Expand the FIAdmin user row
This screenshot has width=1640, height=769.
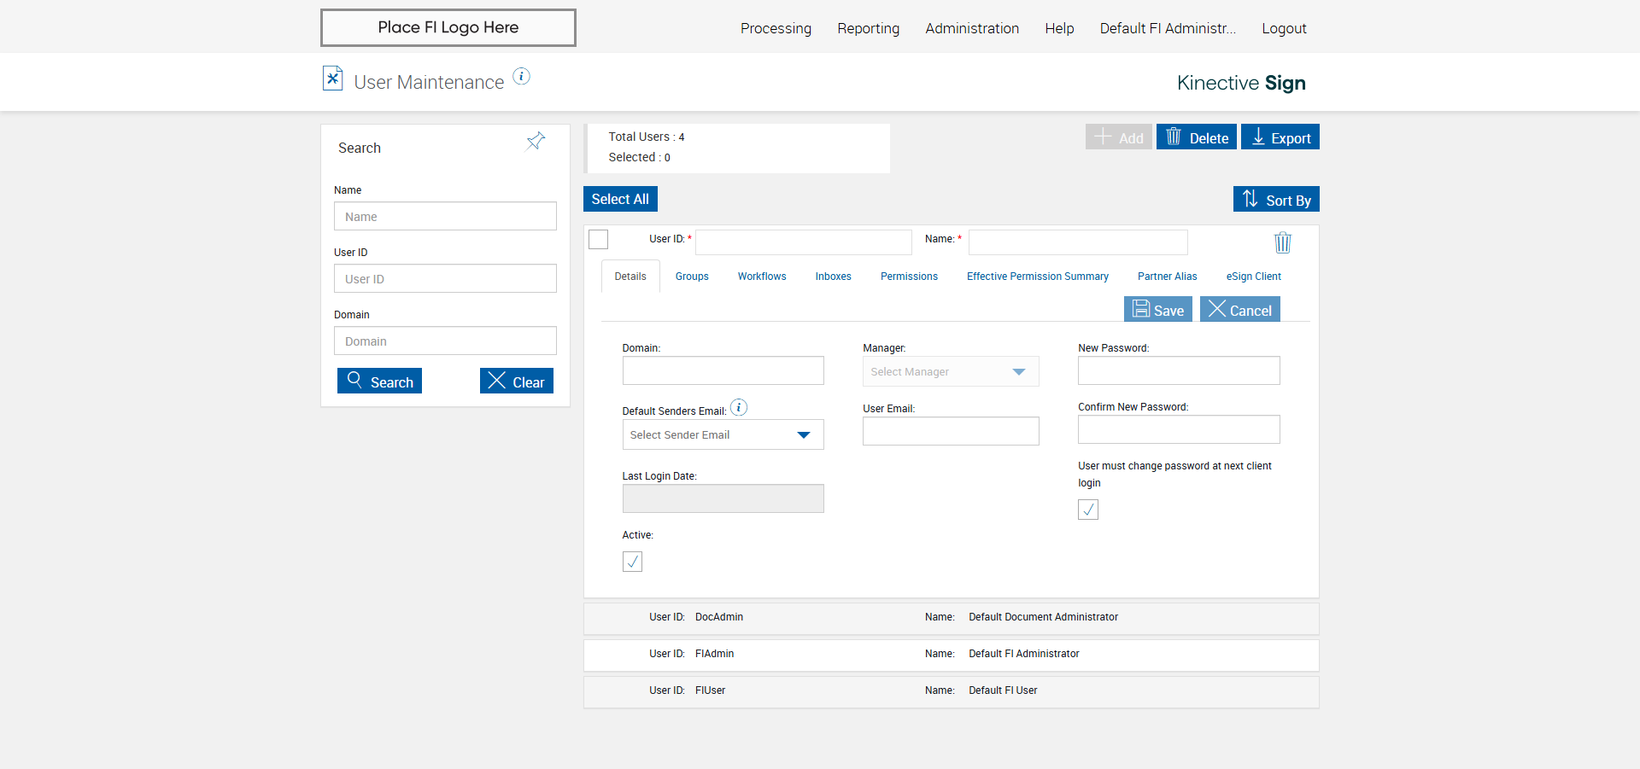click(x=951, y=655)
